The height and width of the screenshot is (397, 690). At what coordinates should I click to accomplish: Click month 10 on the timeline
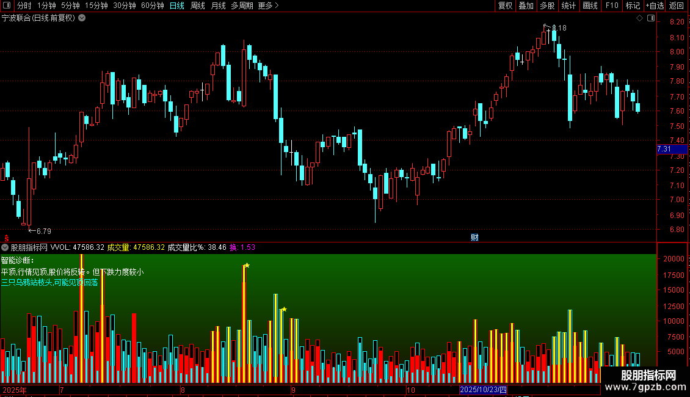pos(410,390)
